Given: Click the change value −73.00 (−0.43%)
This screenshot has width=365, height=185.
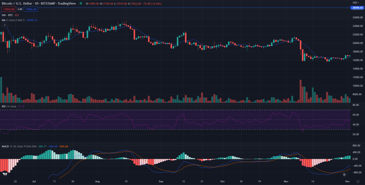Looking at the screenshot, I should [152, 4].
